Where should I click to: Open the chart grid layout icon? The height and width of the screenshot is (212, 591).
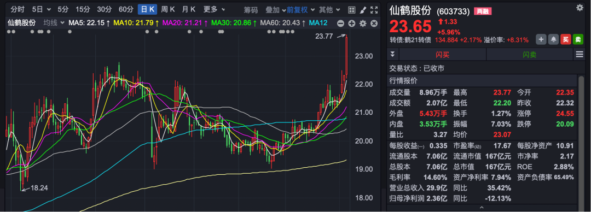pos(351,10)
